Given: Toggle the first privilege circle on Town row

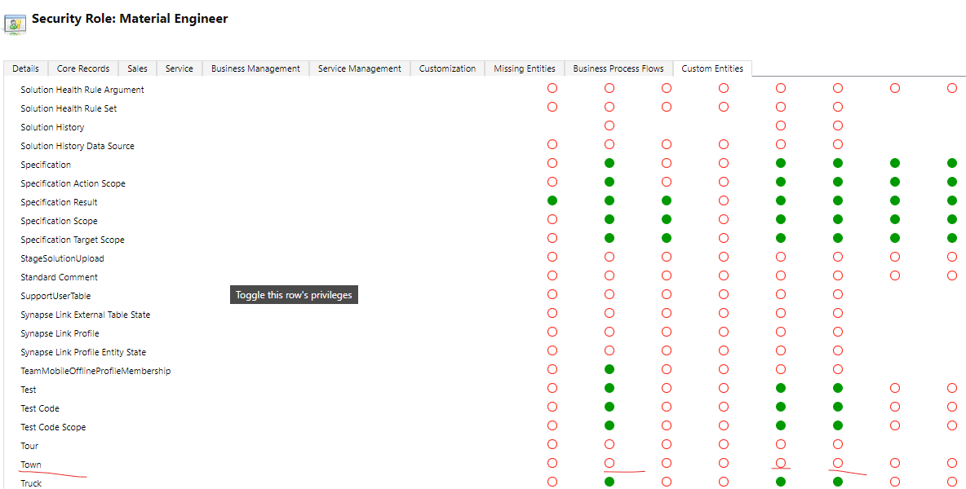Looking at the screenshot, I should click(552, 463).
